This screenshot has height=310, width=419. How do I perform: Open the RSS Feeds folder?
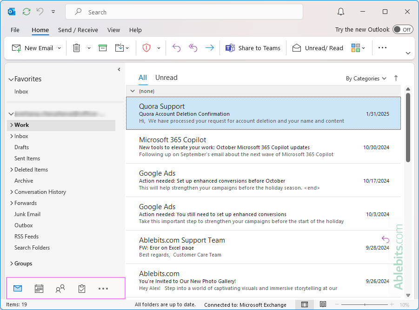tap(27, 237)
